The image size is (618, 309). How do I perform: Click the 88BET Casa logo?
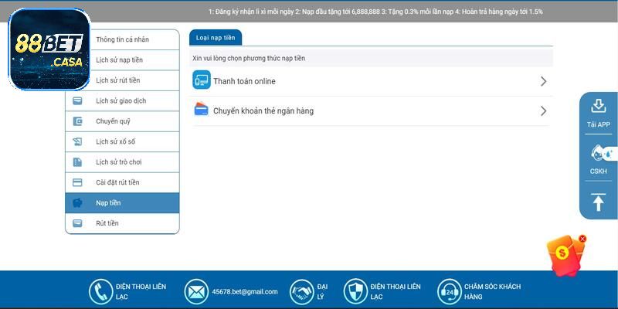point(49,49)
